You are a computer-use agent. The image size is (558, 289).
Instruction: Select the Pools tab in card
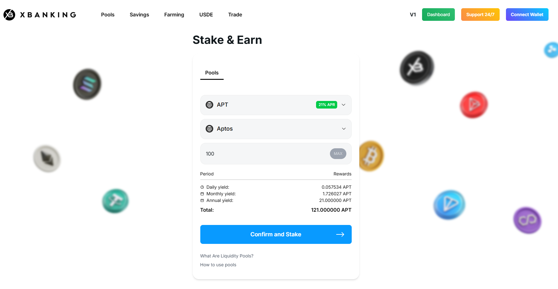pos(212,73)
